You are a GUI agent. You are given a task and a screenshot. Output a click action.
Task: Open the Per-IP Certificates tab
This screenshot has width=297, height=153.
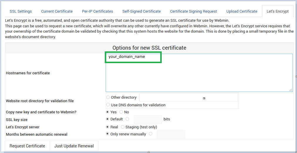[97, 11]
